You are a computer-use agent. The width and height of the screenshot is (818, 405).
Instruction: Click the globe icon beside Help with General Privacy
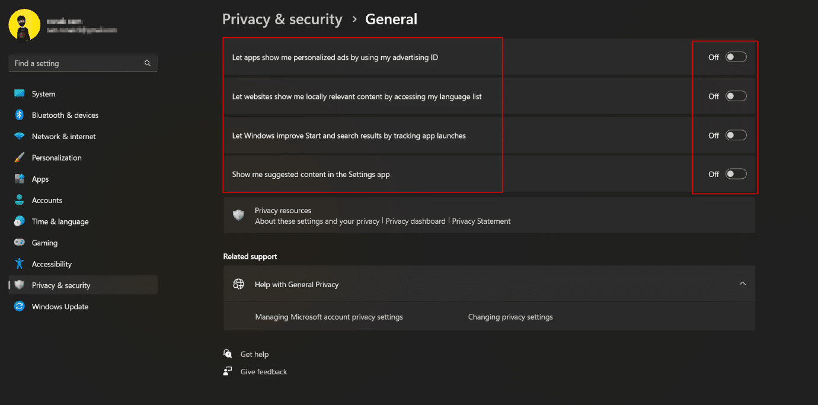239,284
